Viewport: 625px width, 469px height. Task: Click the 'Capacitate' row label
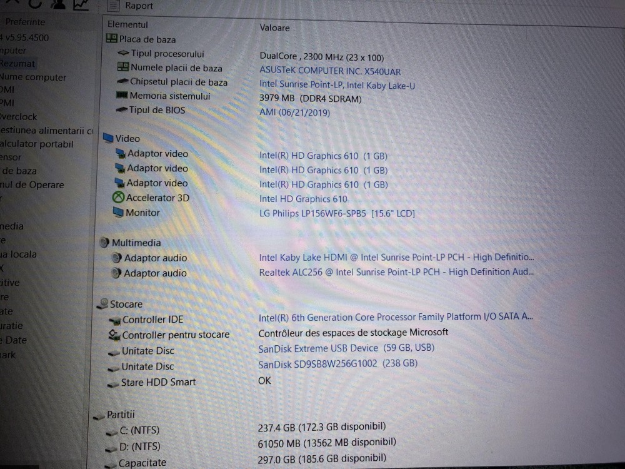[x=142, y=463]
